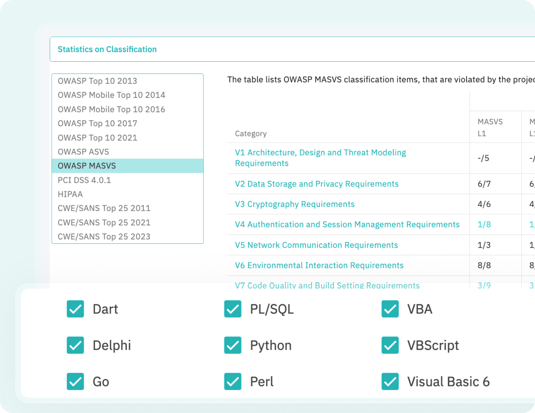Screen dimensions: 535x413
Task: Click the 6/7 value in V2 row
Action: coord(484,184)
